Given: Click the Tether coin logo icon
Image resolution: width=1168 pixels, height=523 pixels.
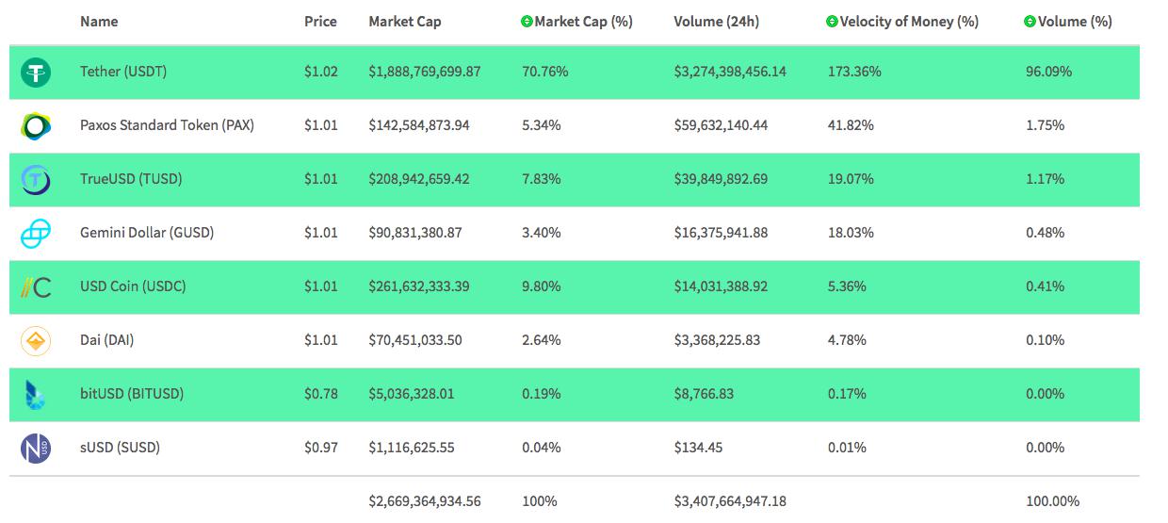Looking at the screenshot, I should point(36,72).
